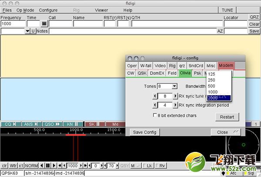Choose 2000 in Bandwidth list
261x177 pixels.
(x=219, y=98)
